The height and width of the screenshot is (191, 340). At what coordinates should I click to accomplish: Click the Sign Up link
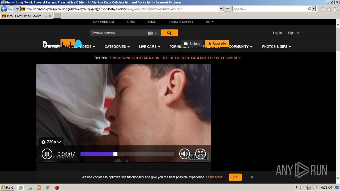(294, 33)
